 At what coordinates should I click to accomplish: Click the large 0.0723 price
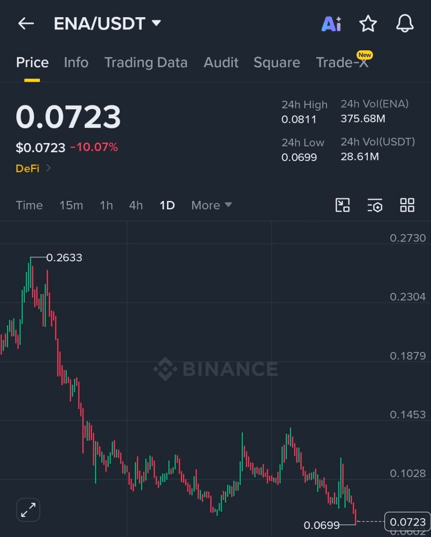[68, 117]
